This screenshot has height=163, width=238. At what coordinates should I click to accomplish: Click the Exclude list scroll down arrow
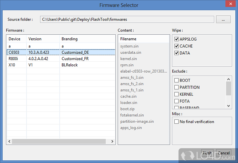coord(228,106)
